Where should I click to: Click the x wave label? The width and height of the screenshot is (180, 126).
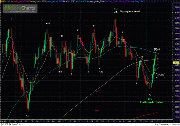(78, 30)
